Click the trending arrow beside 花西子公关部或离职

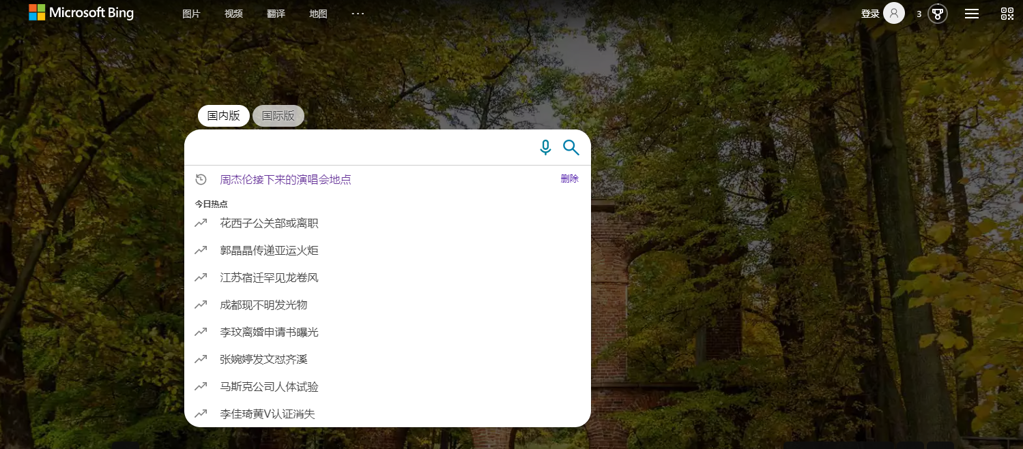click(201, 223)
